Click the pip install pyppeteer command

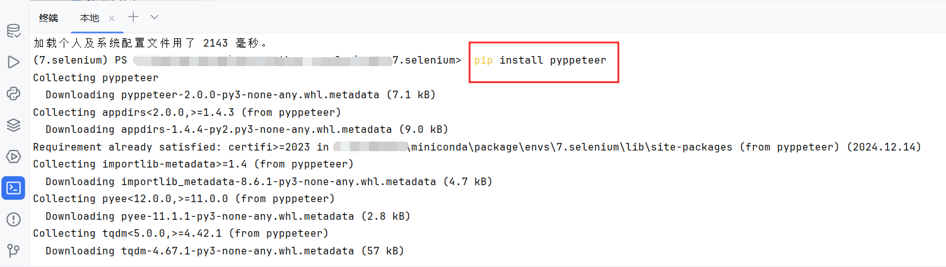tap(540, 60)
